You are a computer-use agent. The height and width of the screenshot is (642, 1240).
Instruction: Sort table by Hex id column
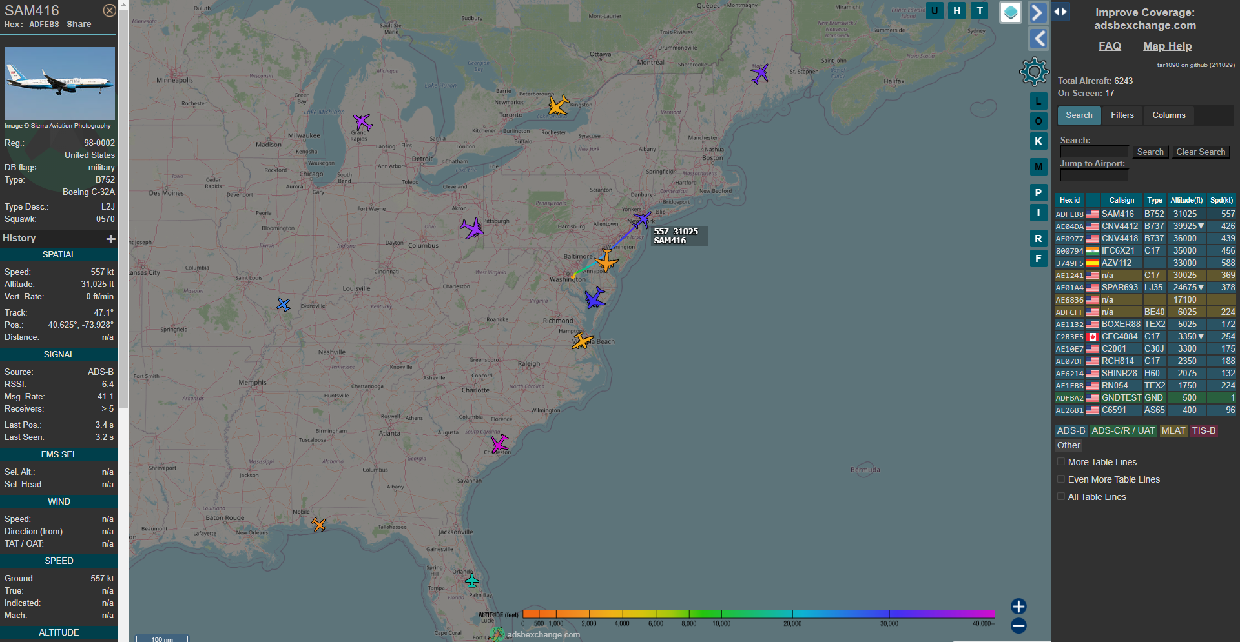(x=1069, y=200)
